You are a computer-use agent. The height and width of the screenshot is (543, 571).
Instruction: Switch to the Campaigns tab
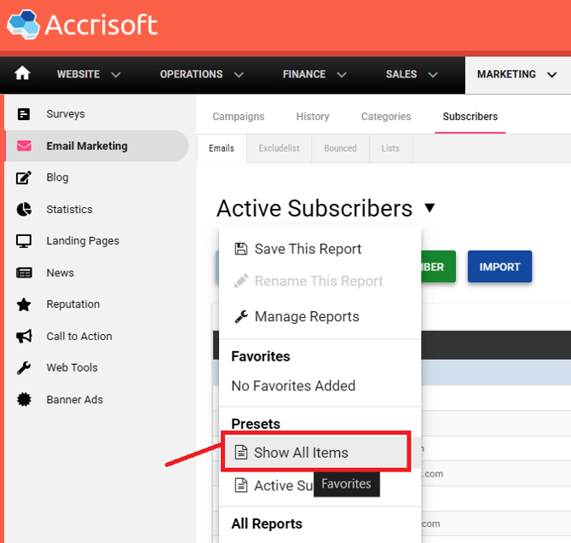click(238, 117)
